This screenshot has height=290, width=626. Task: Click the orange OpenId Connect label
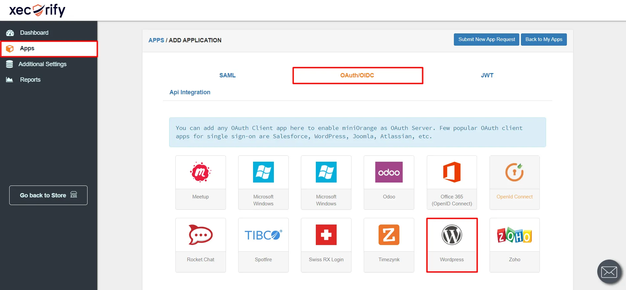(x=514, y=197)
